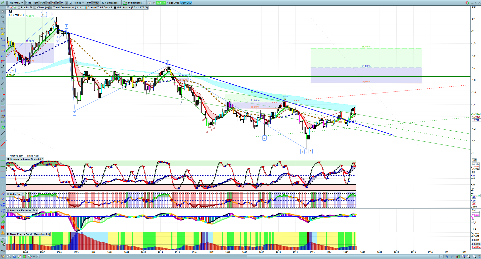Select the magnifier zoom tool

tap(3, 17)
